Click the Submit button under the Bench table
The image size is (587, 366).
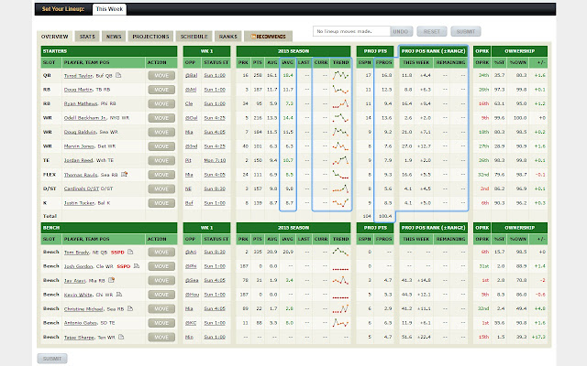click(x=52, y=359)
